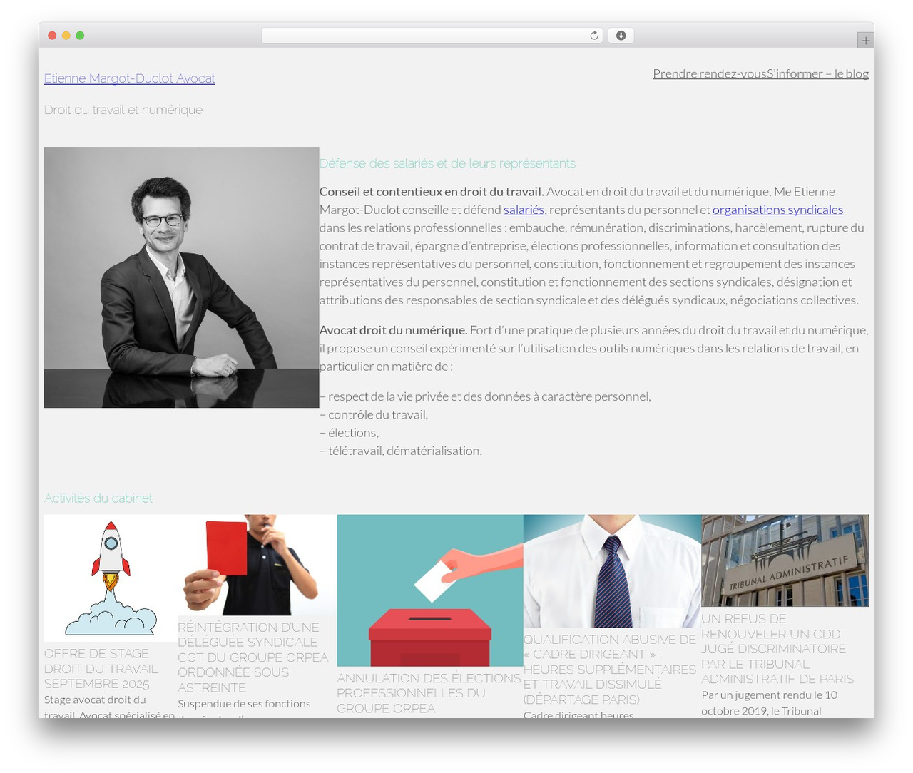This screenshot has height=773, width=913.
Task: Click the line '– élections,'
Action: point(349,432)
